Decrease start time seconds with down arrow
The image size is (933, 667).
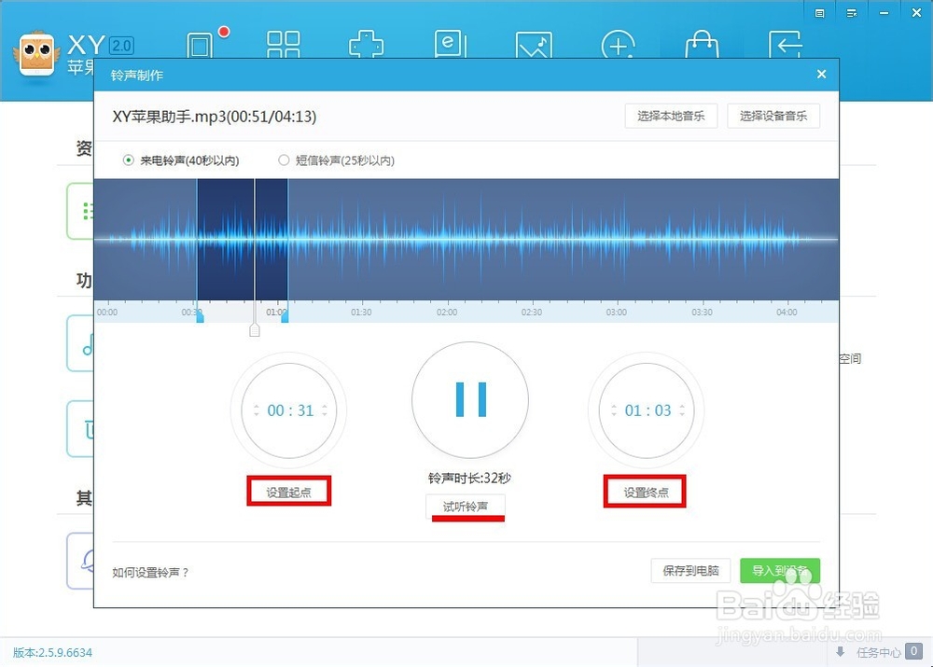coord(325,413)
